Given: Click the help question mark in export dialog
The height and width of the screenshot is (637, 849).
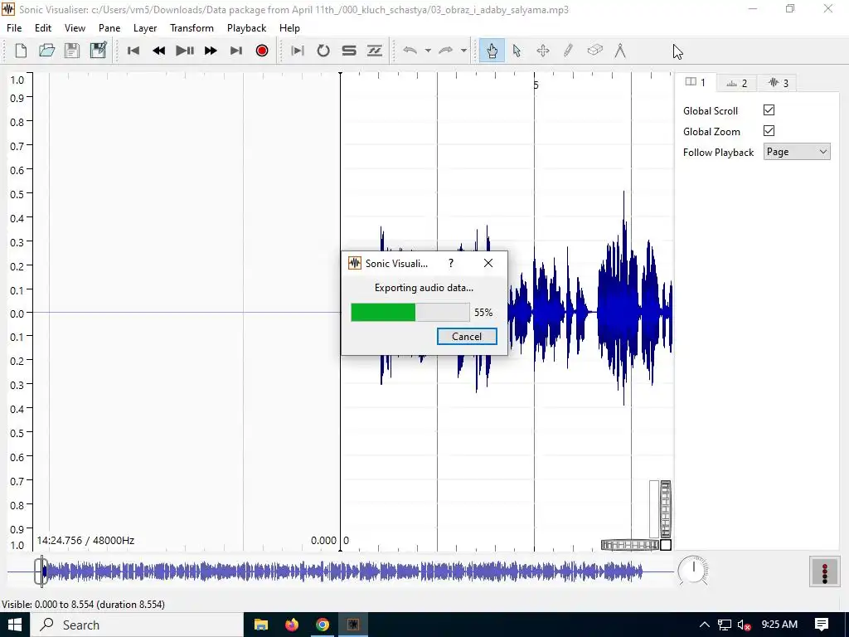Looking at the screenshot, I should pos(450,263).
